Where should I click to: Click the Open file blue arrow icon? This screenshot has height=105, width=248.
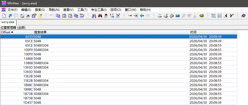pyautogui.click(x=10, y=16)
